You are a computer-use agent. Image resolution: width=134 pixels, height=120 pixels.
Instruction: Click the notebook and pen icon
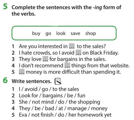click(58, 81)
